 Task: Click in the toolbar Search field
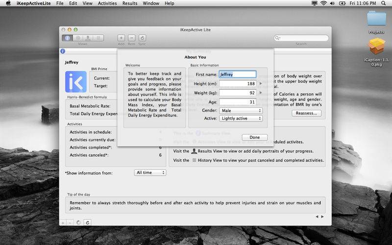301,38
